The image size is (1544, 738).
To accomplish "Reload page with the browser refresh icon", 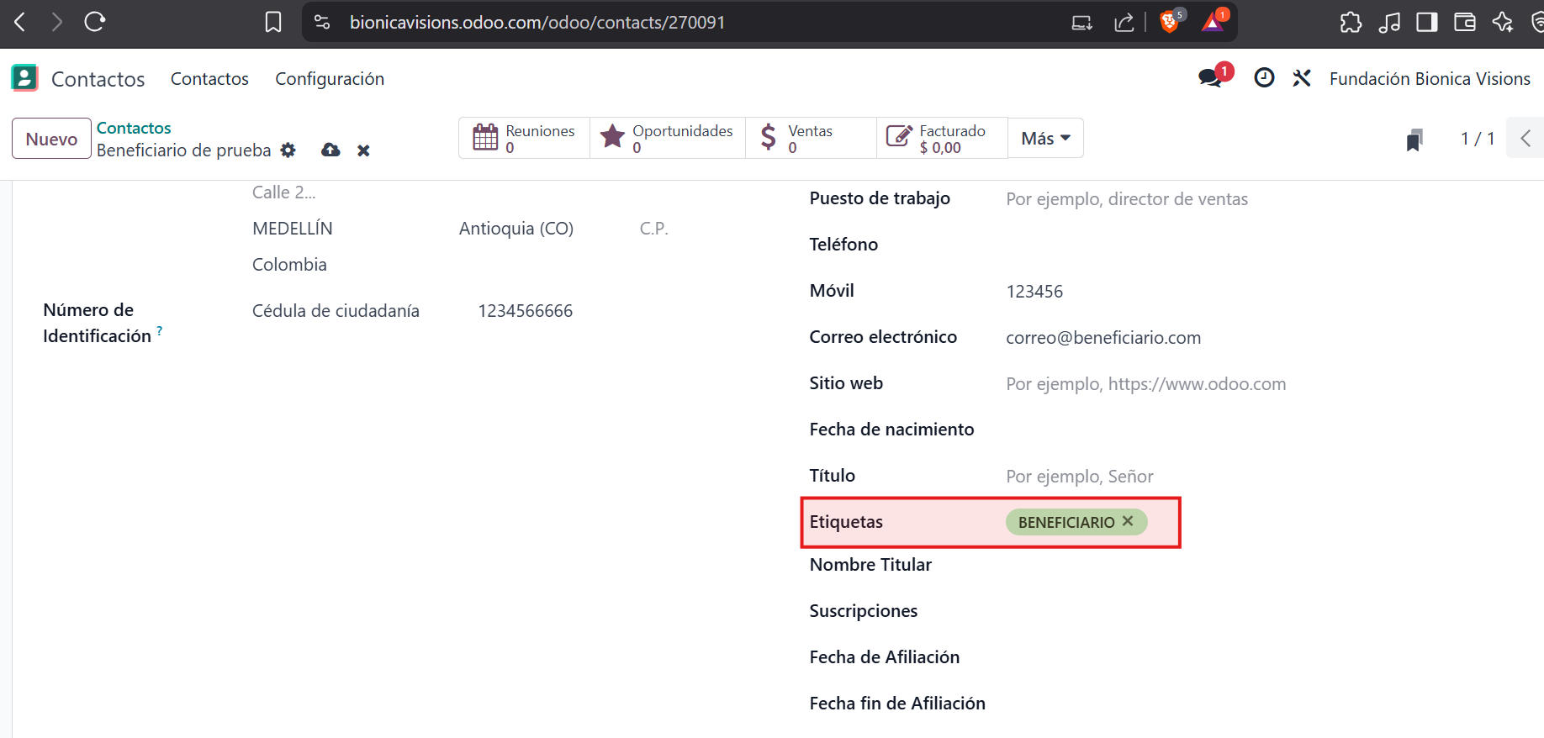I will click(94, 22).
